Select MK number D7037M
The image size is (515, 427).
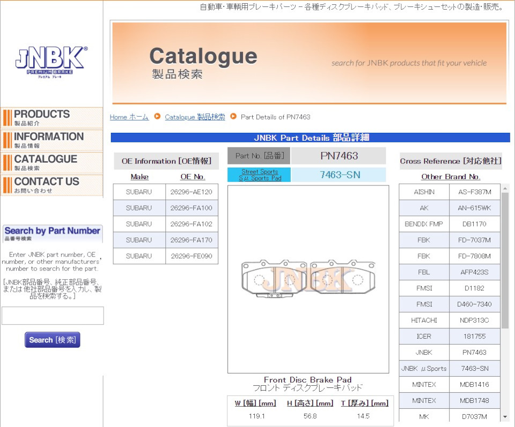[475, 416]
